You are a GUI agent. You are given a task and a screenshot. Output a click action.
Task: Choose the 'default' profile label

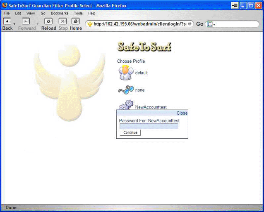coord(142,73)
